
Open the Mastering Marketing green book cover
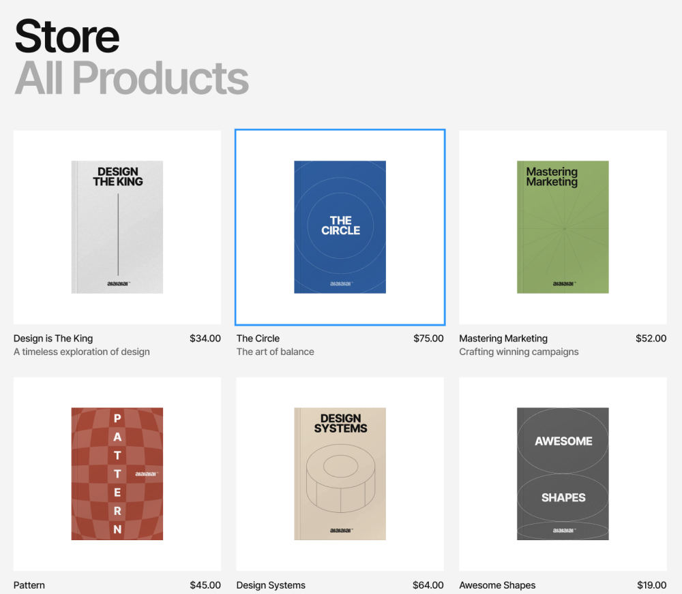point(563,227)
